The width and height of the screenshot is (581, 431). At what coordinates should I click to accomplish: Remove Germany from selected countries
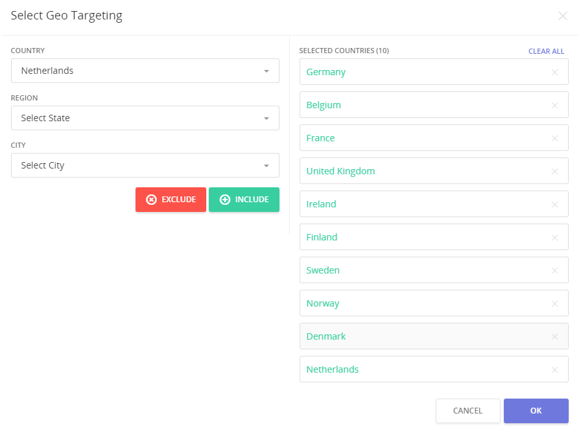(555, 72)
